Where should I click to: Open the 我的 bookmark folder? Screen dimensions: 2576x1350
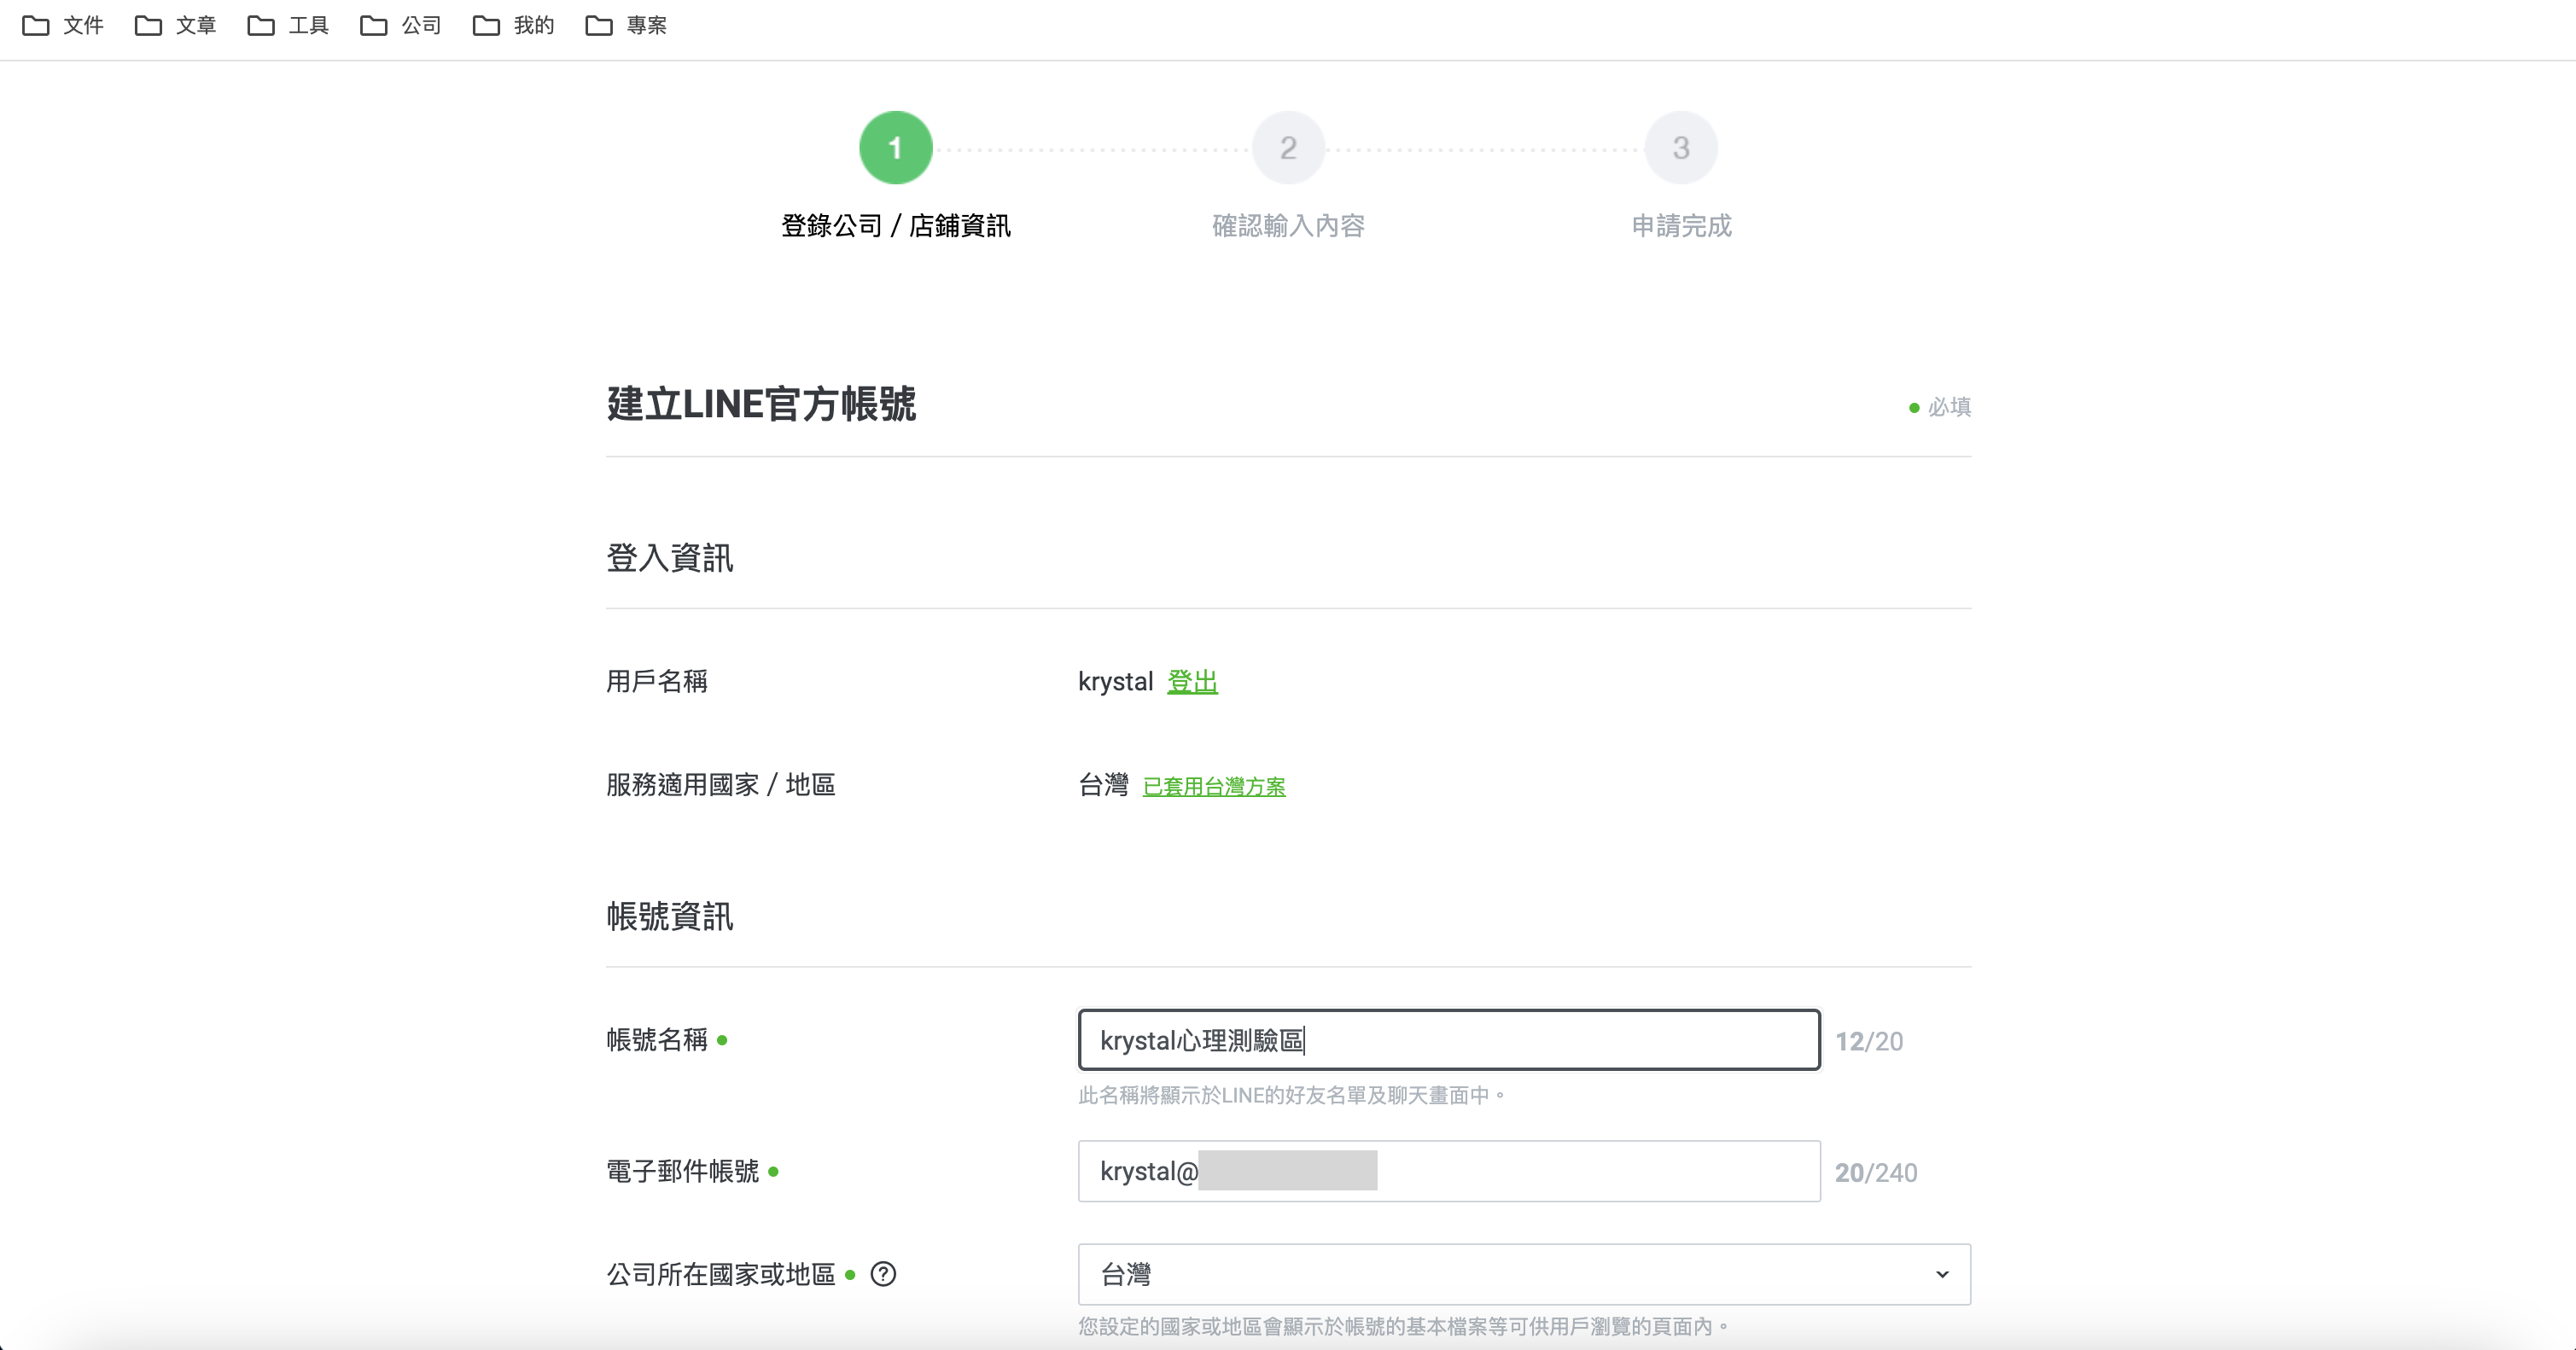pos(514,25)
